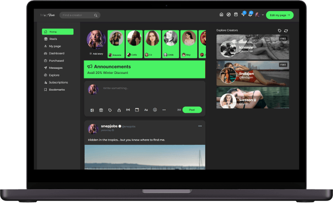
Task: Click the site logo in header
Action: pyautogui.click(x=48, y=15)
